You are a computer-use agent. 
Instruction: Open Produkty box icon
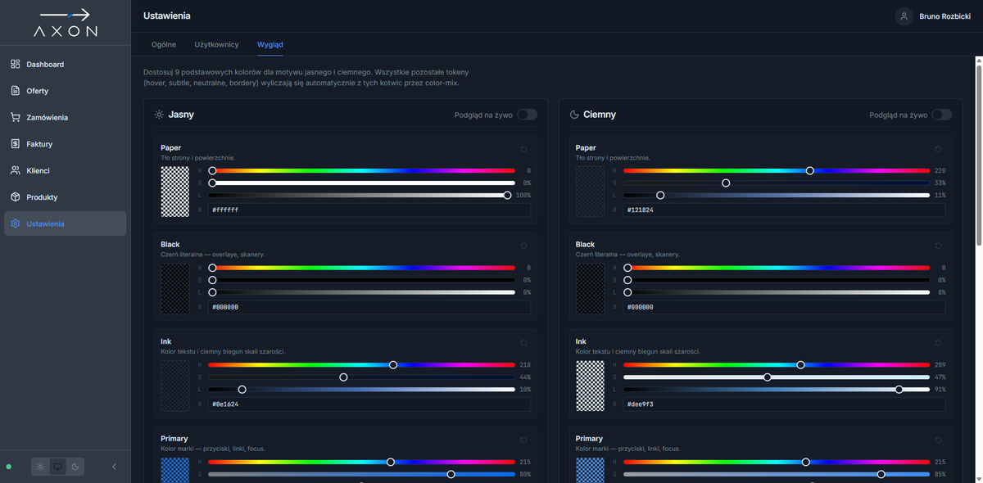click(16, 197)
